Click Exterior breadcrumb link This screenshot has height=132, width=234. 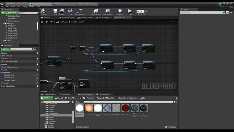pyautogui.click(x=133, y=98)
